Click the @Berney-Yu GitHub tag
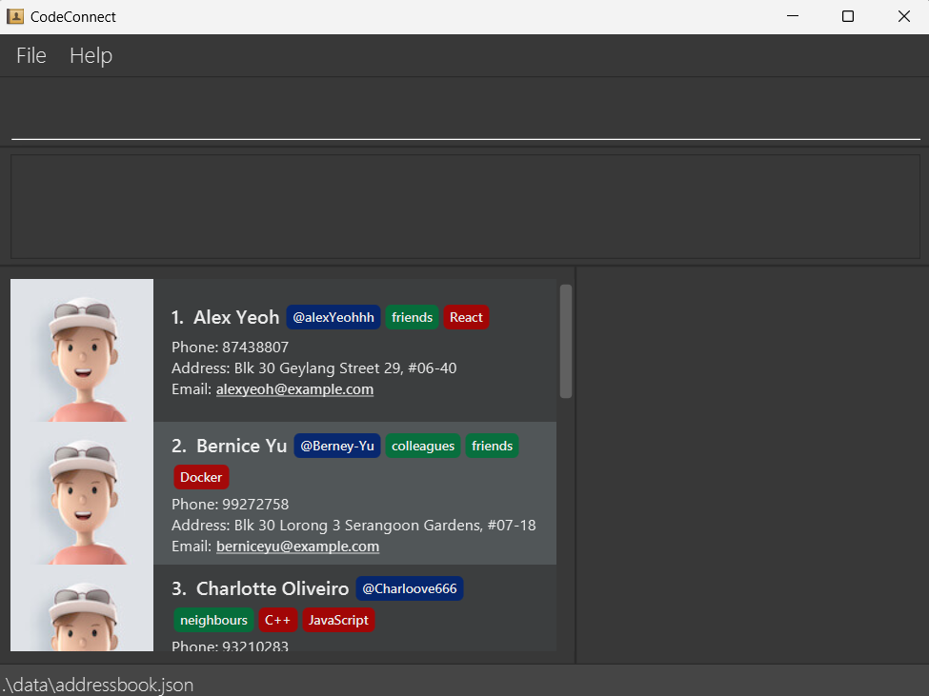This screenshot has height=696, width=929. click(x=337, y=446)
